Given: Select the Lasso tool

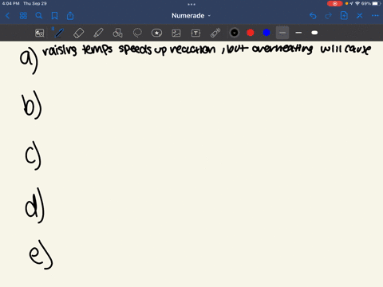Looking at the screenshot, I should [x=137, y=33].
